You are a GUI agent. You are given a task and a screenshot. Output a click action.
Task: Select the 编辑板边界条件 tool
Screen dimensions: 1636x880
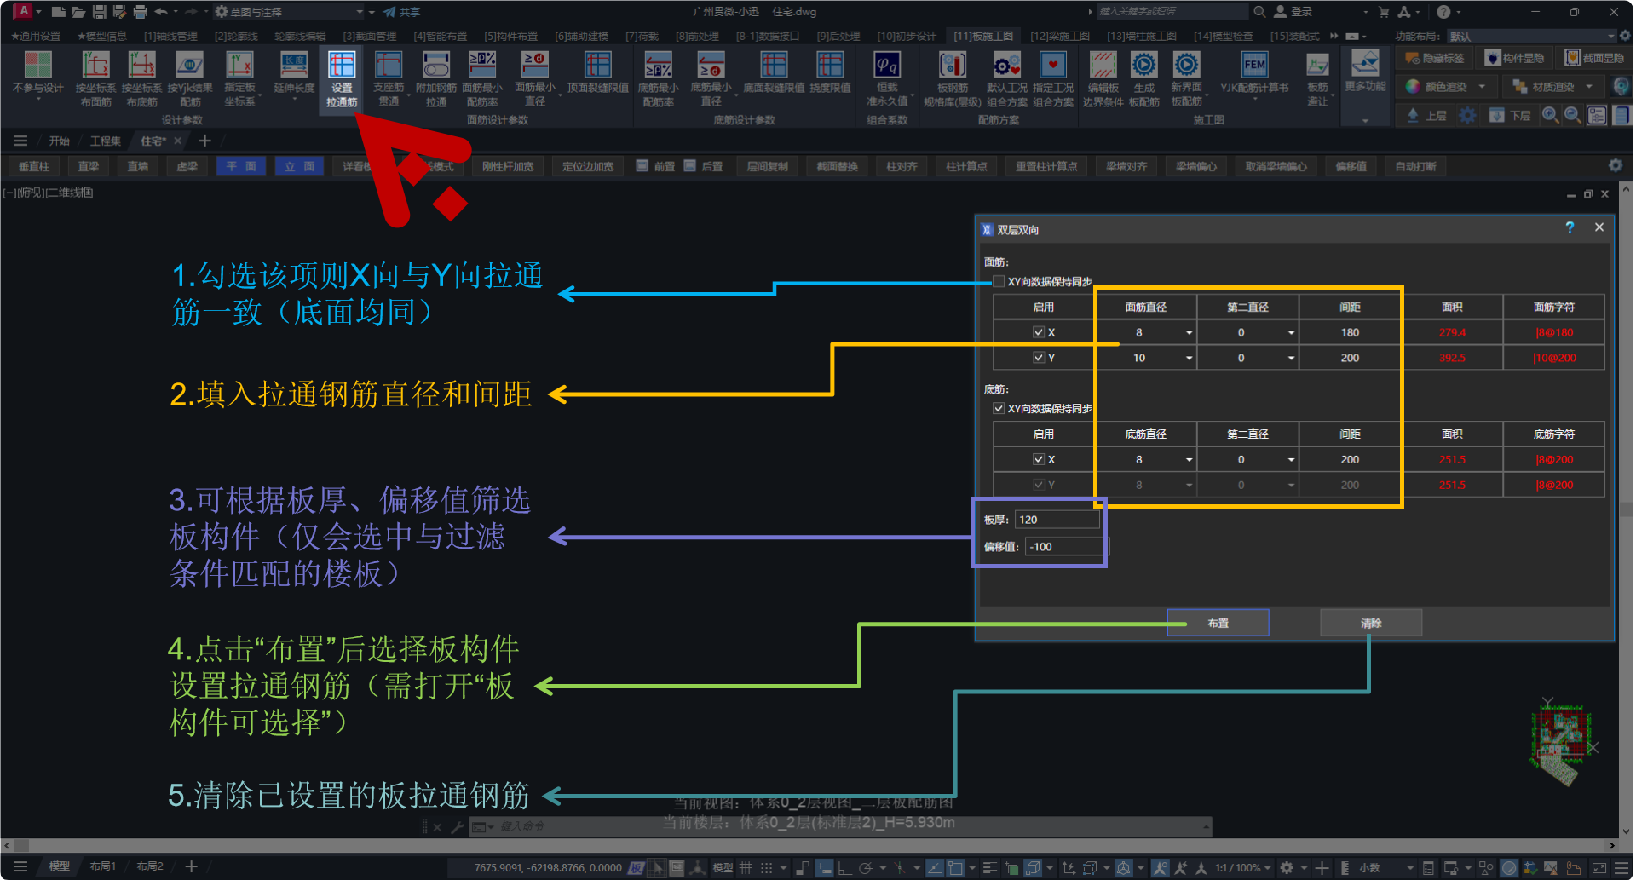(1103, 78)
